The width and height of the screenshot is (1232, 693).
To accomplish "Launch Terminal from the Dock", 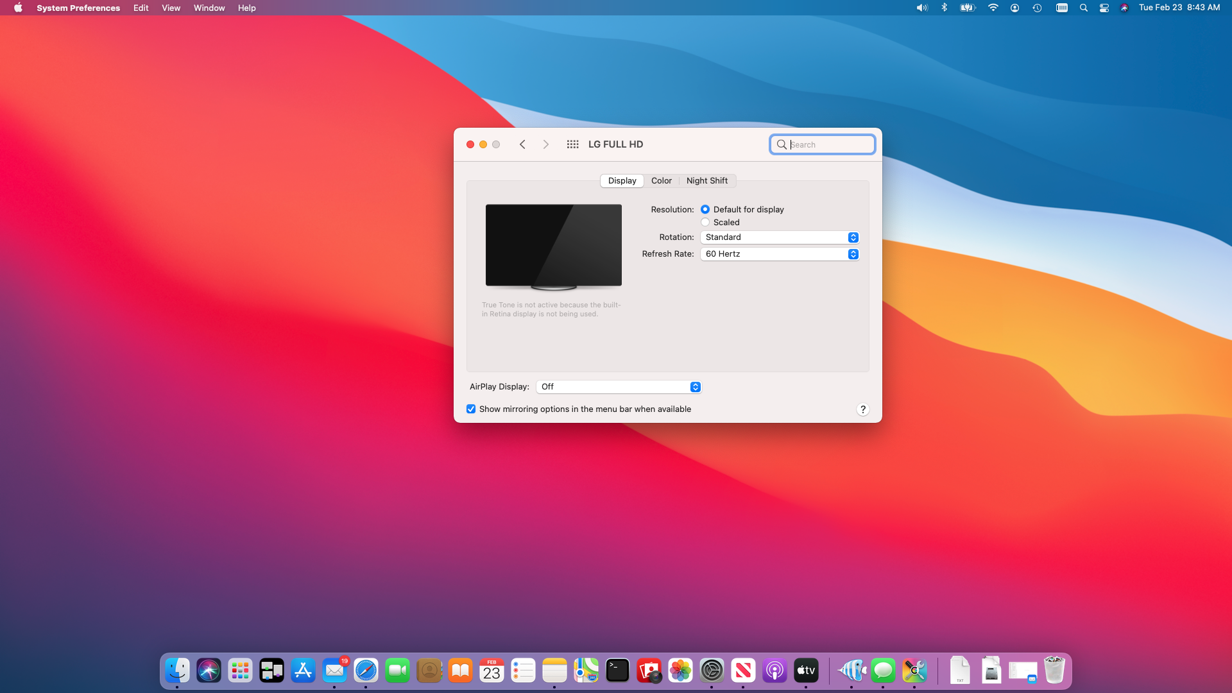I will [617, 671].
